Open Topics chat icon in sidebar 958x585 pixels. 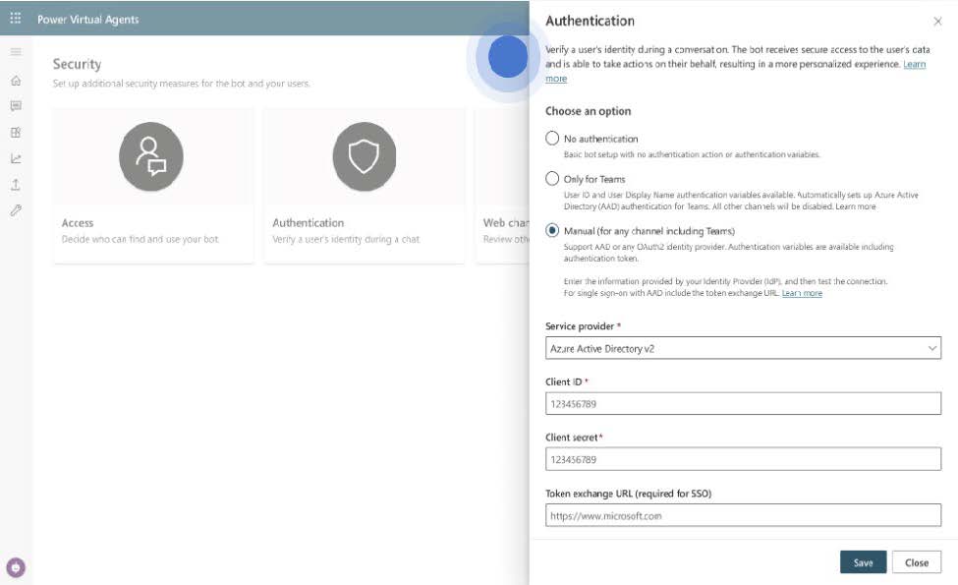tap(16, 106)
